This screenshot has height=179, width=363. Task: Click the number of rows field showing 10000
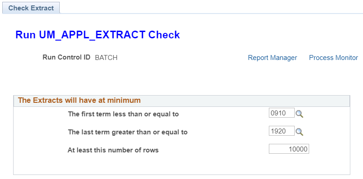[x=289, y=149]
